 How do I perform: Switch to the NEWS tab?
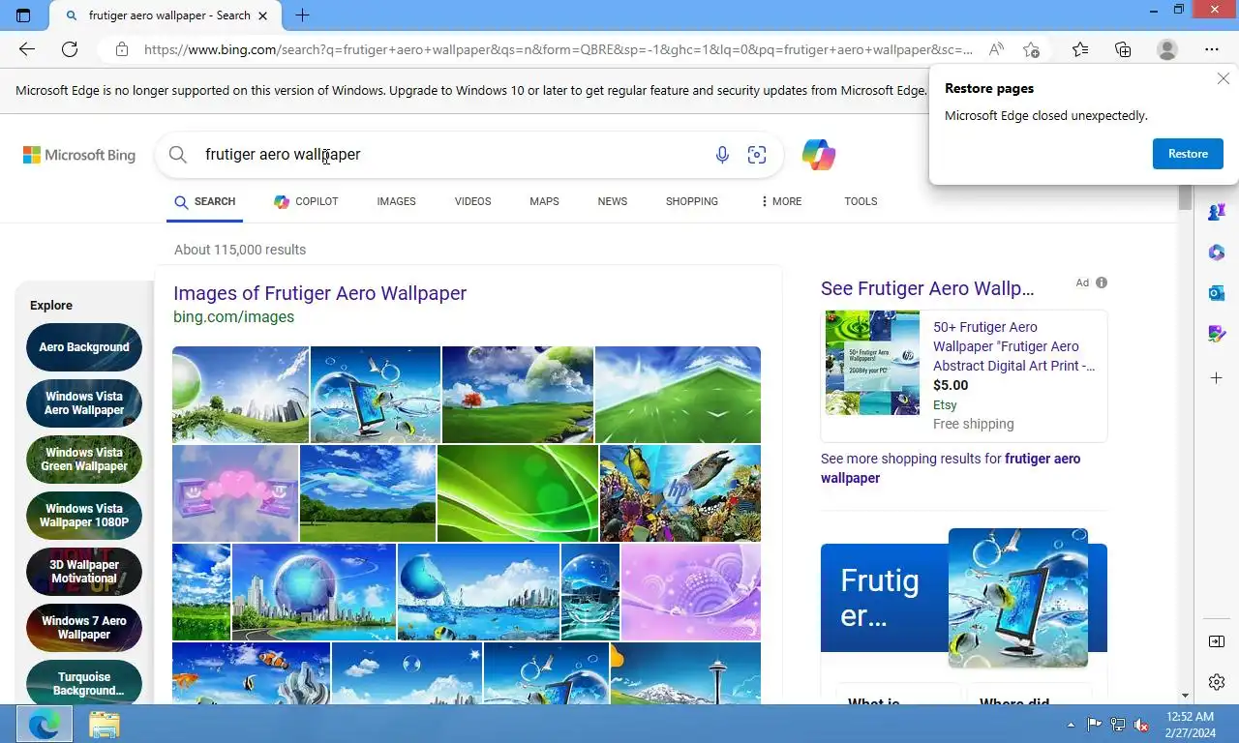pyautogui.click(x=613, y=201)
